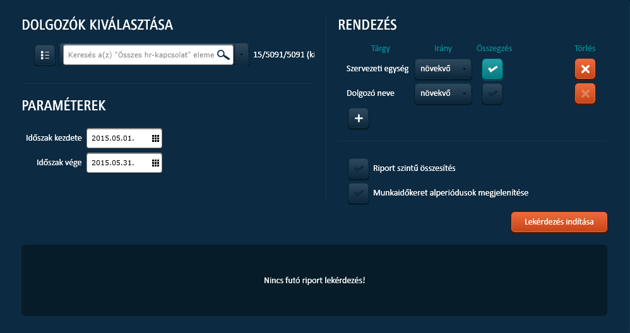
Task: Expand the employee search dropdown arrow
Action: click(241, 55)
